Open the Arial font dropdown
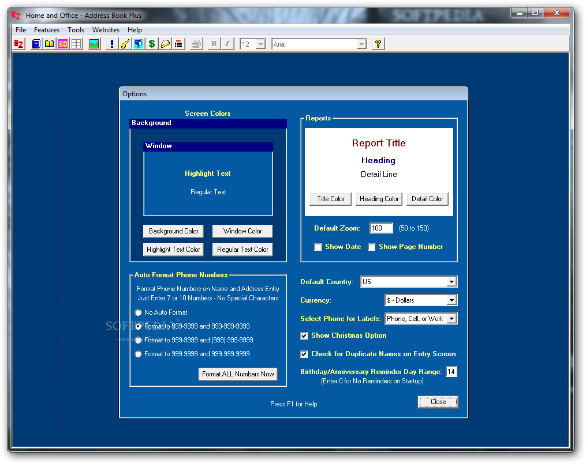The height and width of the screenshot is (464, 586). 361,44
